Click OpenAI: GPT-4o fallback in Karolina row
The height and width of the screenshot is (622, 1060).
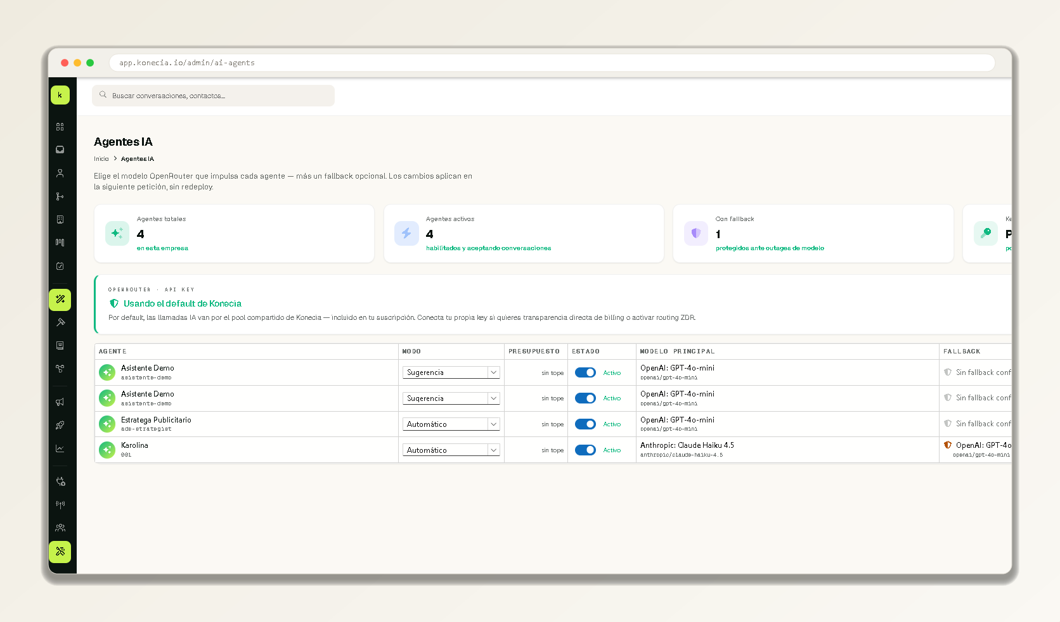[x=983, y=445]
